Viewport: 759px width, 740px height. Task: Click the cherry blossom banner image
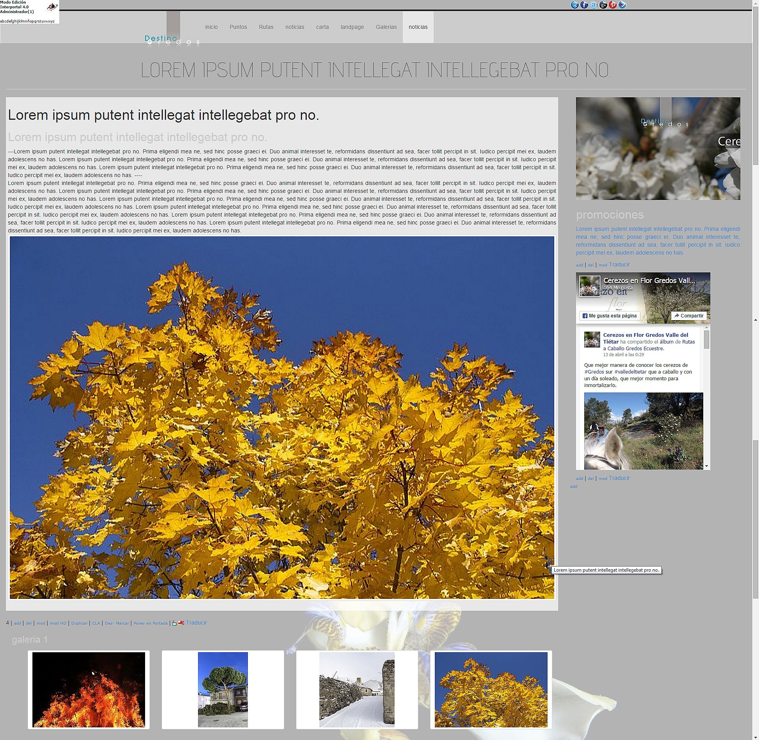[x=658, y=149]
